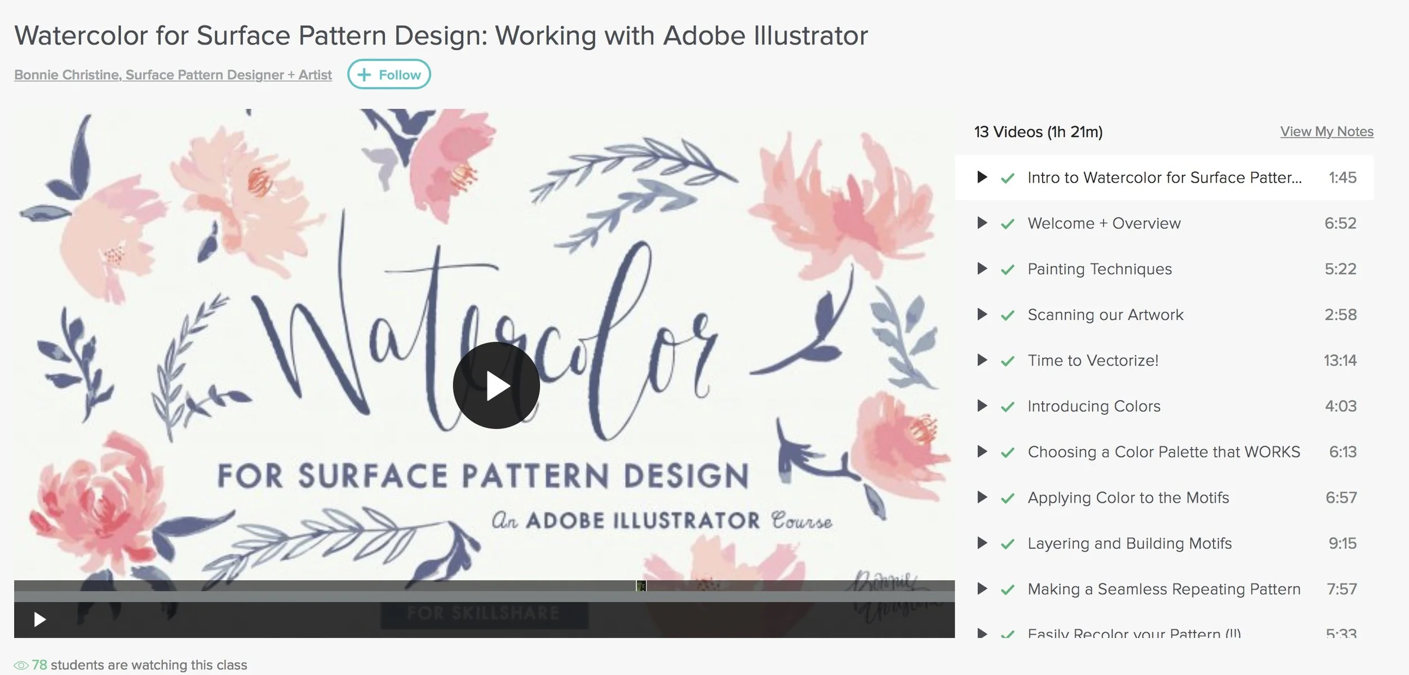Screen dimensions: 1409x675
Task: Select lesson 'Layering and Building Motifs'
Action: click(x=1129, y=543)
